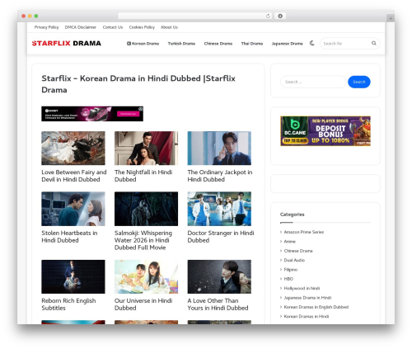Select Anime category
This screenshot has width=412, height=349.
tap(290, 242)
